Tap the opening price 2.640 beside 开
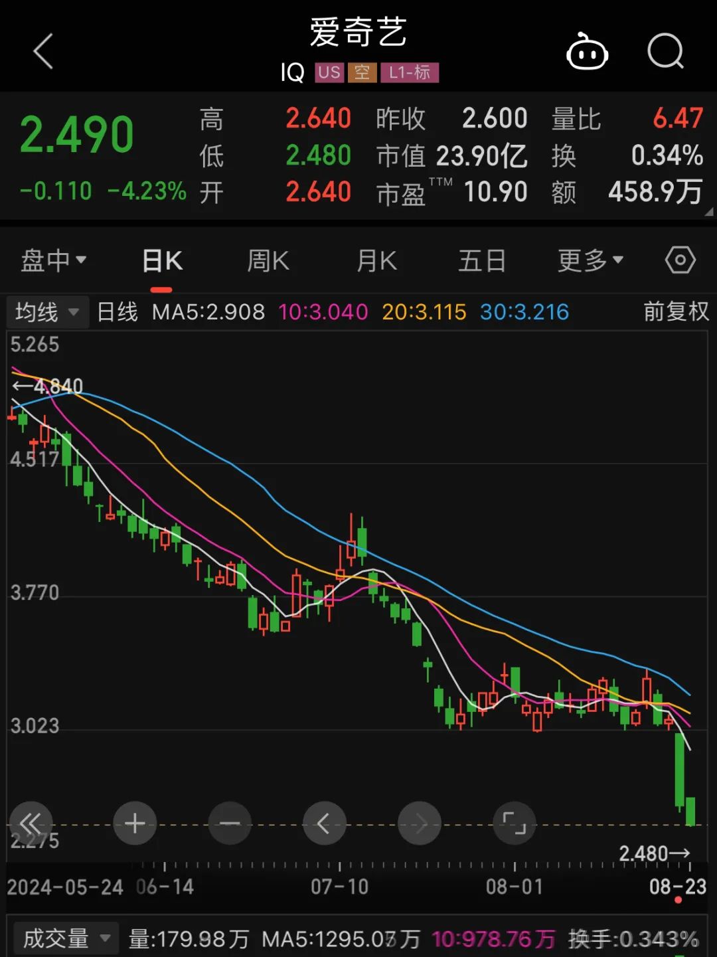717x957 pixels. (x=318, y=192)
